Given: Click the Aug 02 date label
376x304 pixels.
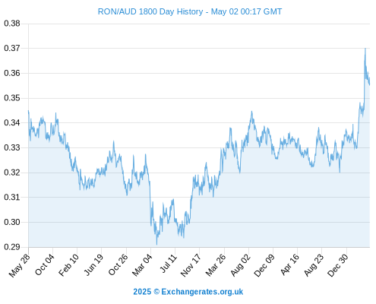Looking at the screenshot, I should tap(240, 265).
